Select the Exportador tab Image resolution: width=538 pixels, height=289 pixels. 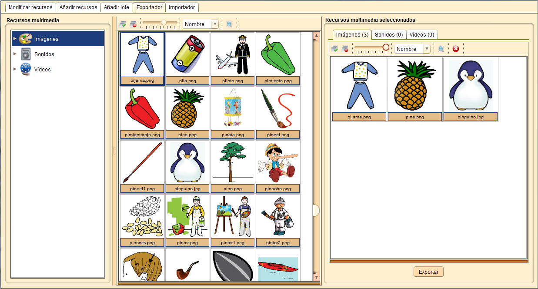tap(149, 7)
